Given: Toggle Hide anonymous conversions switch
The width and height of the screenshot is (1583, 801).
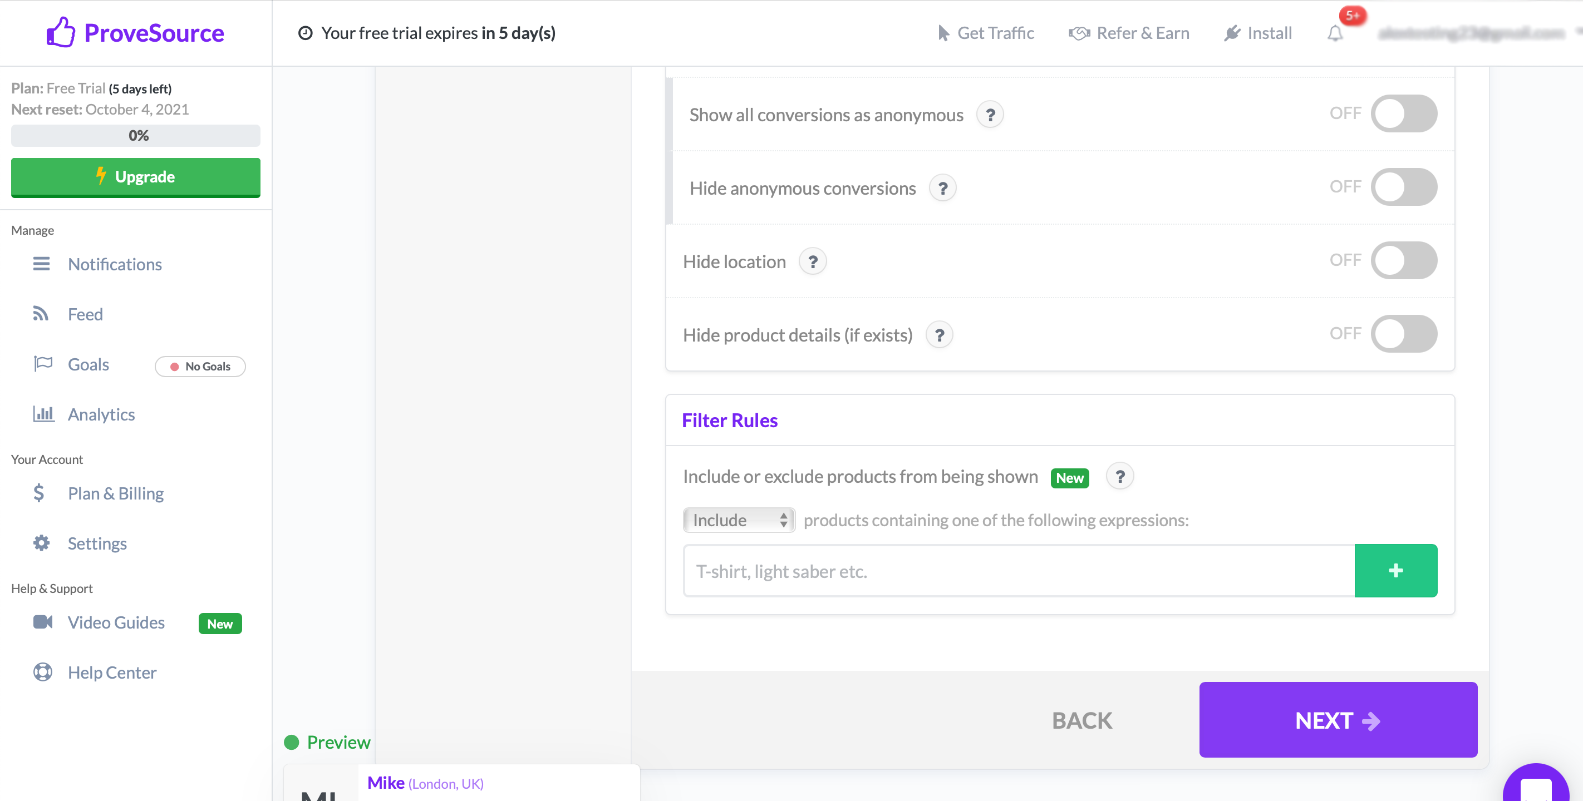Looking at the screenshot, I should pyautogui.click(x=1405, y=187).
